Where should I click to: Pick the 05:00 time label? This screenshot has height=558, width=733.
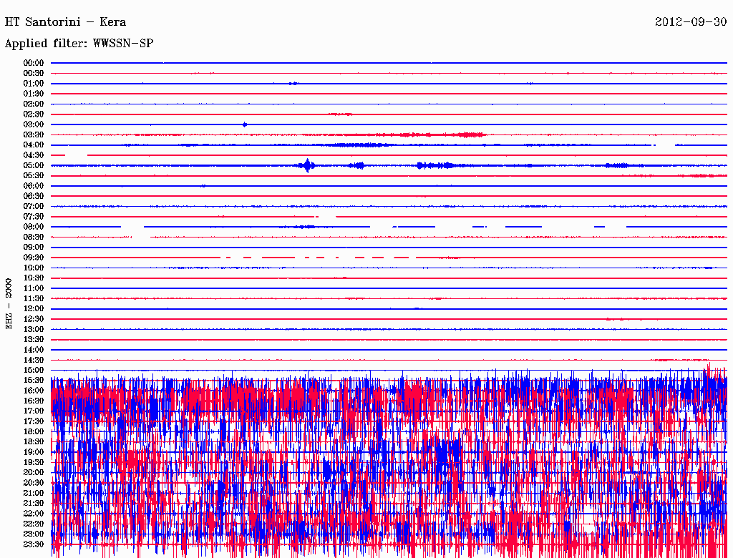(34, 165)
